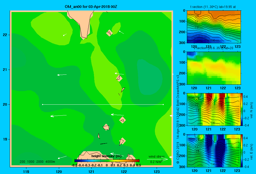Click the -0.4 tick on vel. E scale
Image resolution: width=256 pixels, height=174 pixels.
(246, 167)
